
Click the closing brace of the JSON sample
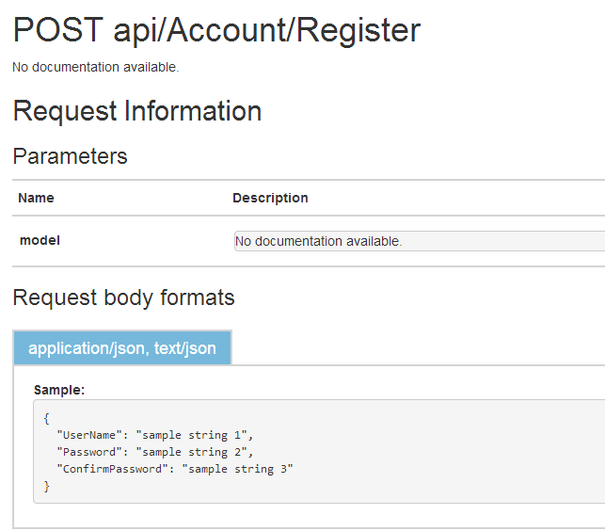pyautogui.click(x=47, y=486)
